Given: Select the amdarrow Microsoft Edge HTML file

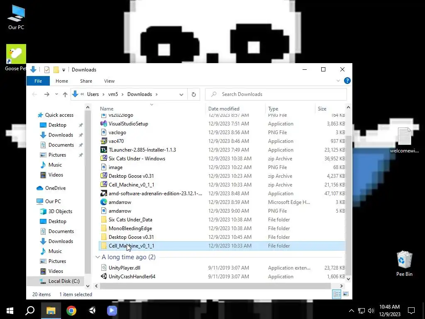Looking at the screenshot, I should click(222, 202).
